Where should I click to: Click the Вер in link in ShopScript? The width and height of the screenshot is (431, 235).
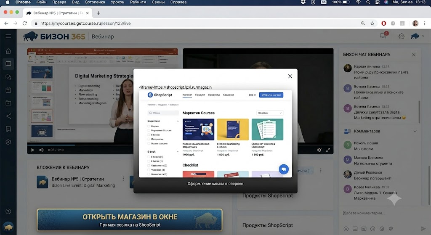tap(252, 95)
